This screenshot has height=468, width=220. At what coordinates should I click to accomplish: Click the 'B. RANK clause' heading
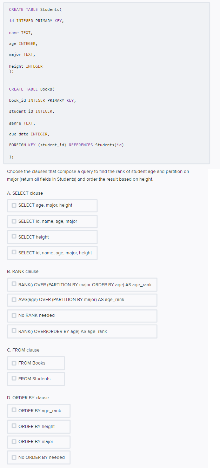pyautogui.click(x=23, y=272)
